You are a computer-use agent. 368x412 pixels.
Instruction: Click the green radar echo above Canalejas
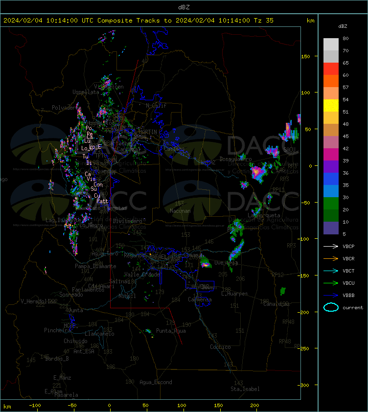(283, 291)
